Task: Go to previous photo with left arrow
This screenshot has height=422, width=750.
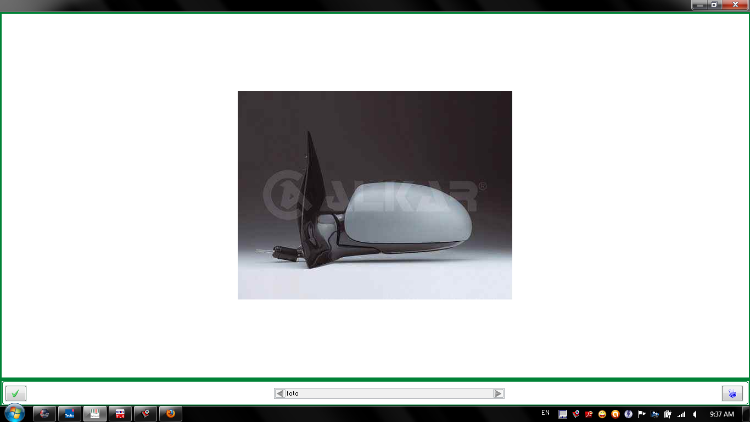Action: [x=280, y=393]
